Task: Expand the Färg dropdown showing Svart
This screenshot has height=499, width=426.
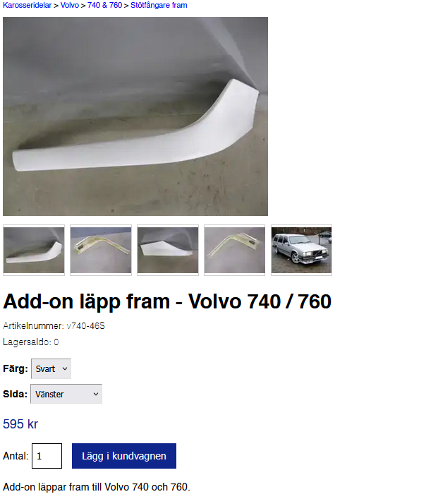Action: coord(51,369)
